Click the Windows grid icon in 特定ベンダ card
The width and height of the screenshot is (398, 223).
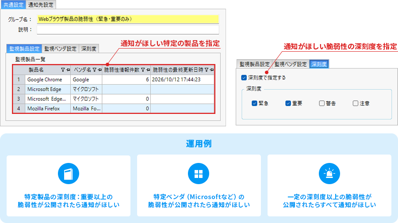[199, 174]
